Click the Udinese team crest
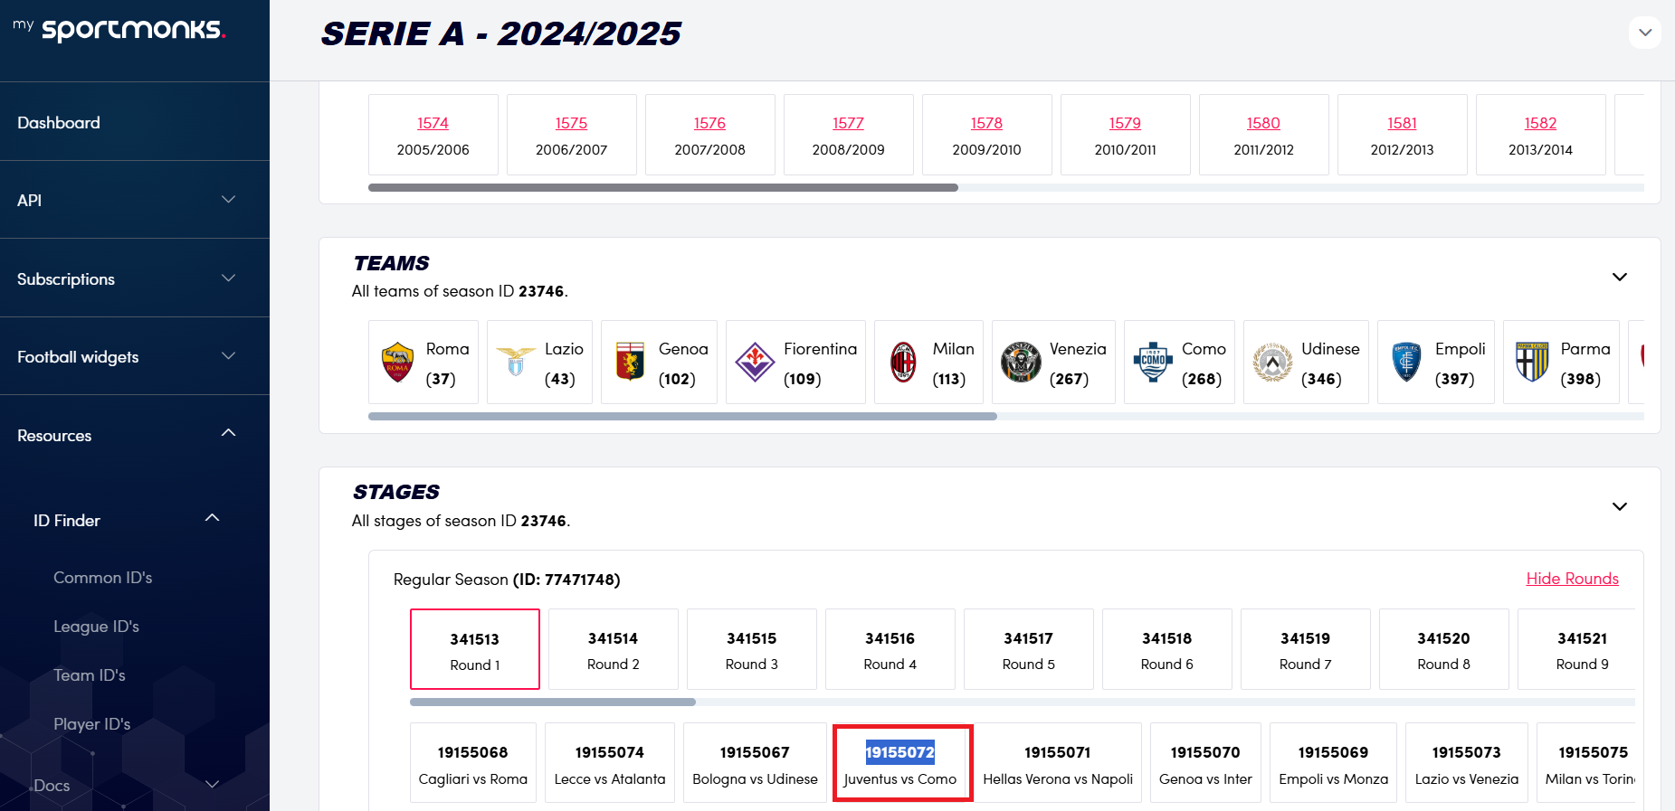Viewport: 1675px width, 811px height. 1272,363
